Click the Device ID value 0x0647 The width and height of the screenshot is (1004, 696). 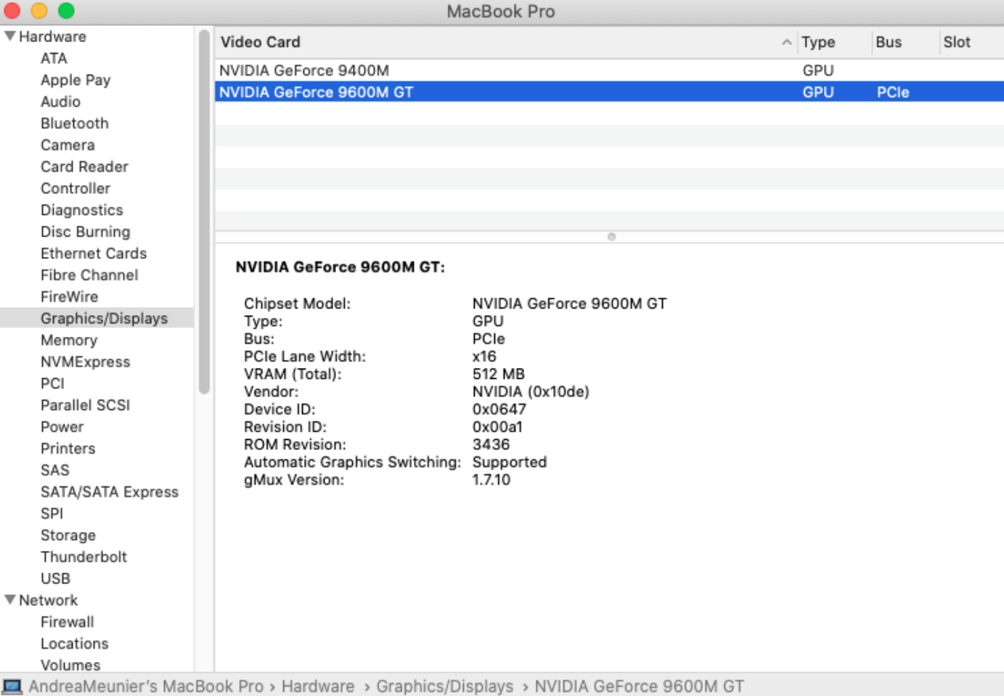pyautogui.click(x=499, y=409)
